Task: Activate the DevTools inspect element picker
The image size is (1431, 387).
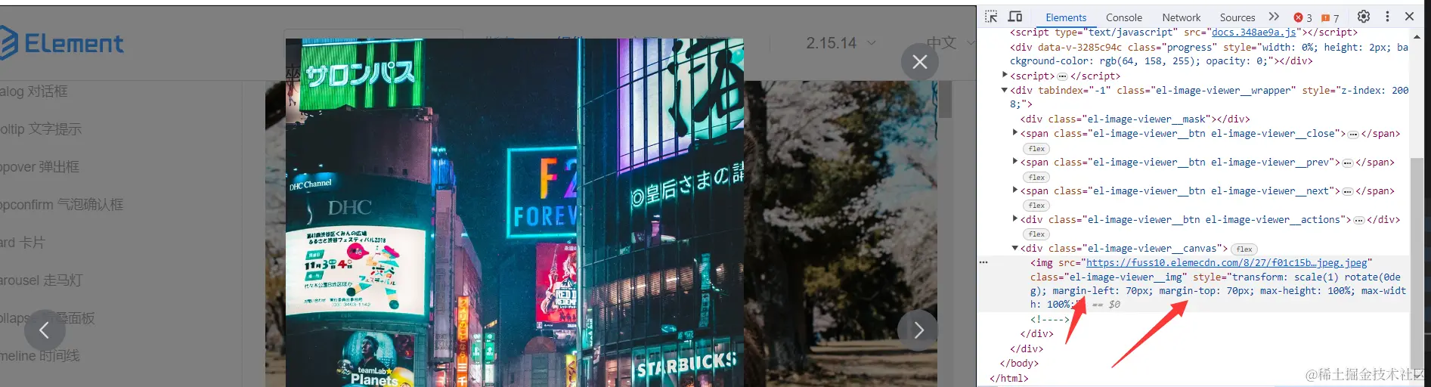Action: point(991,17)
